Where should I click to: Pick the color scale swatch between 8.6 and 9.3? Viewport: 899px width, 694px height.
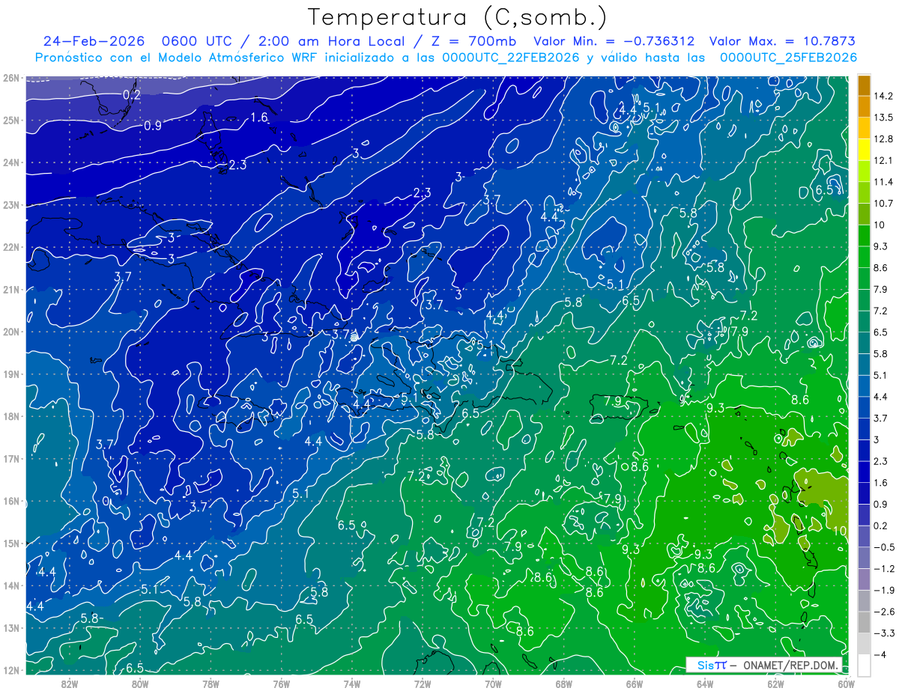click(864, 257)
